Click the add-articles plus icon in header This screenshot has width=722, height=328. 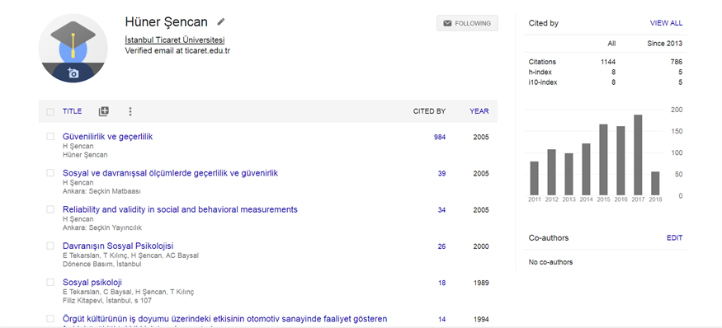[x=104, y=111]
